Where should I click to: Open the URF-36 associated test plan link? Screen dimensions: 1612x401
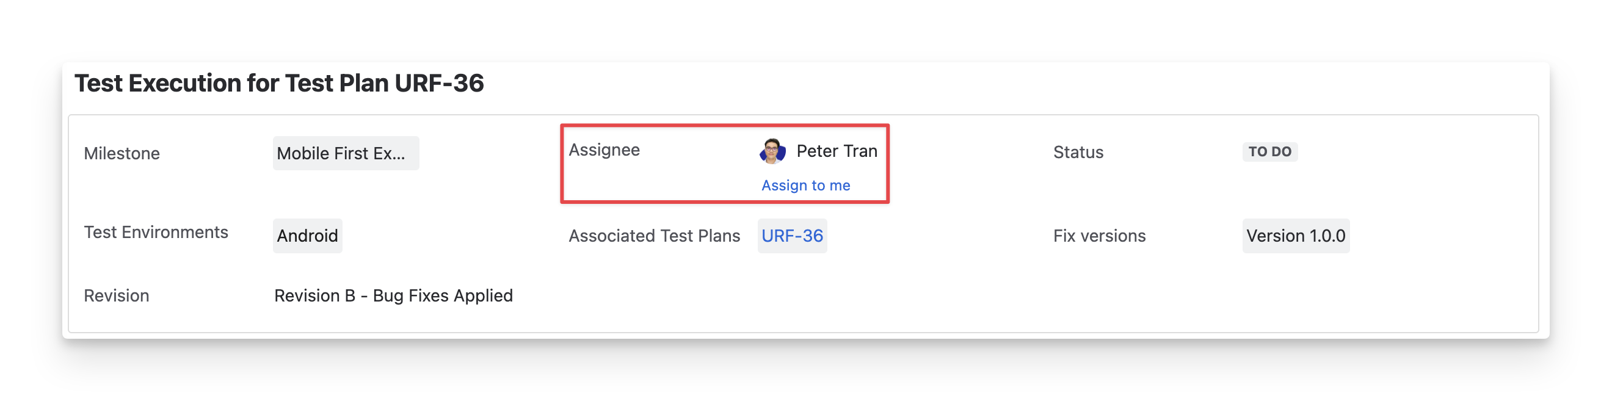tap(791, 236)
